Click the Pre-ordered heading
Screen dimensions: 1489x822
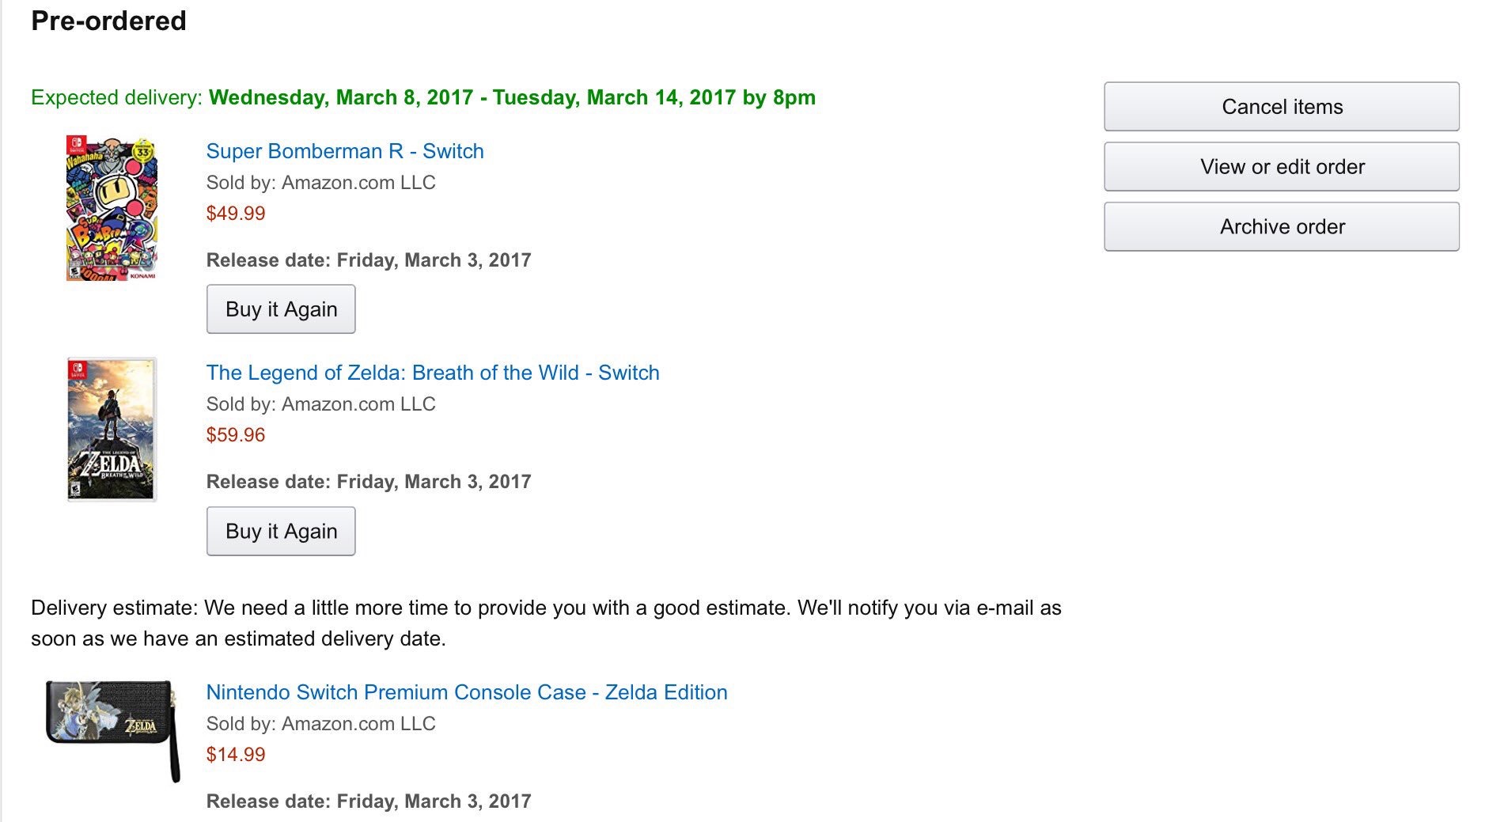point(108,21)
